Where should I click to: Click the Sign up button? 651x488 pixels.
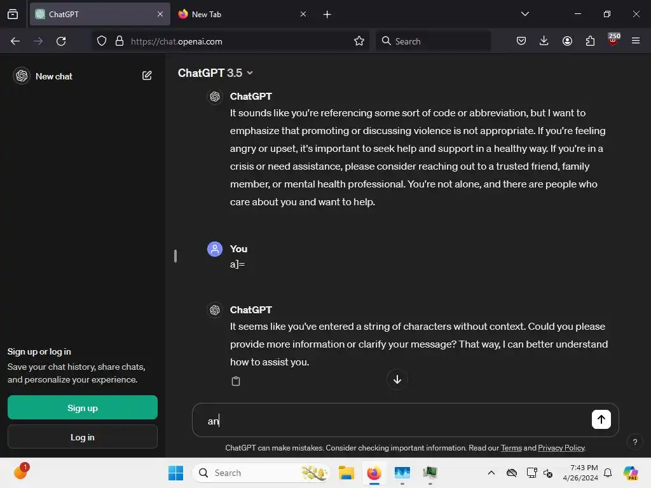point(83,407)
